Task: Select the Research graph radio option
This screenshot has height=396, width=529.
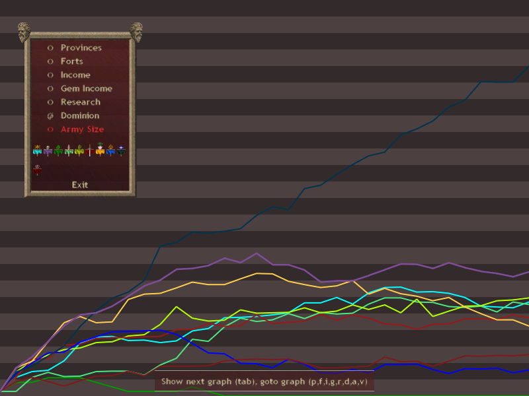Action: pyautogui.click(x=74, y=102)
